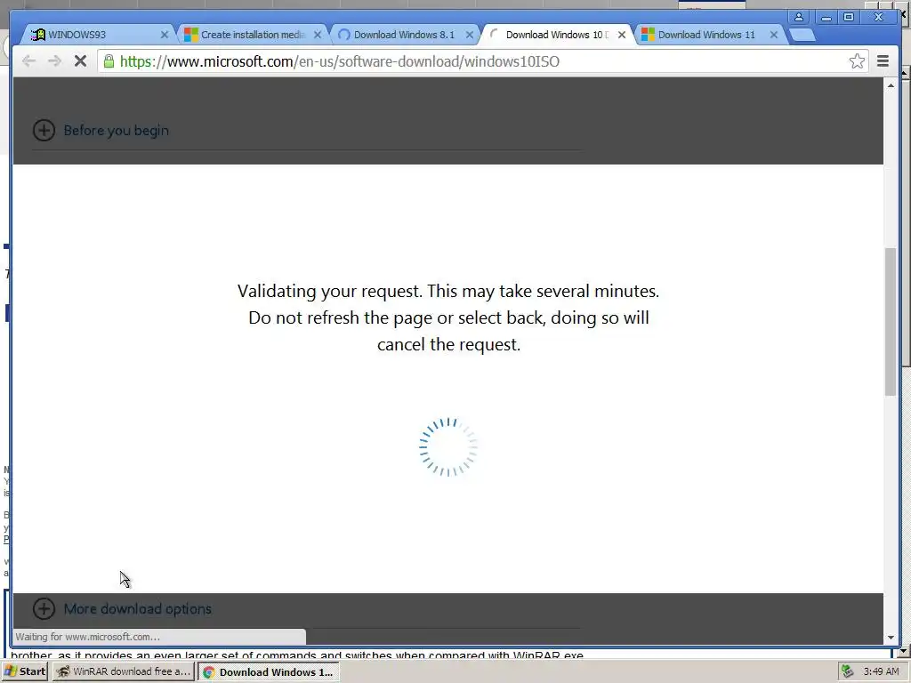Close the Download Windows 10 tab

tap(622, 35)
